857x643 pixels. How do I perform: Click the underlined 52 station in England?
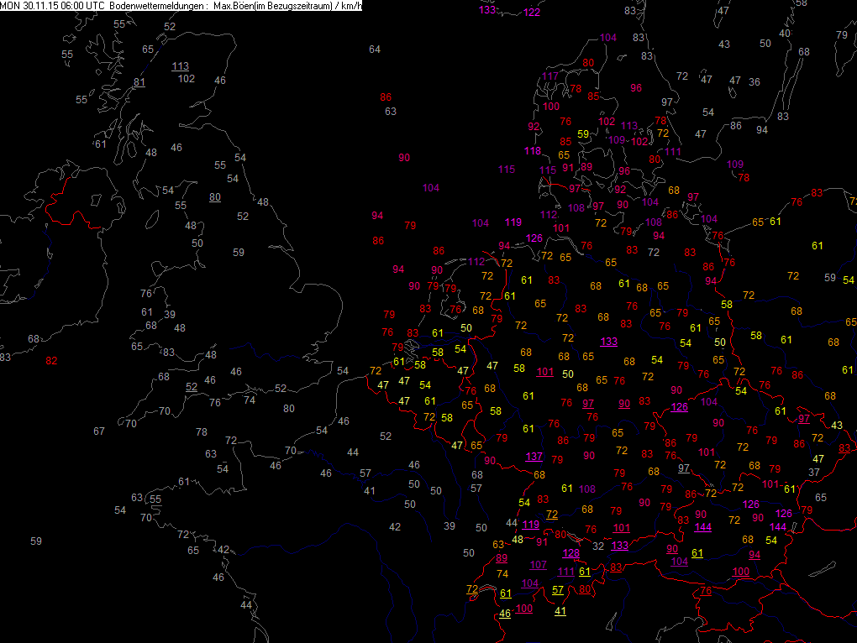click(192, 386)
